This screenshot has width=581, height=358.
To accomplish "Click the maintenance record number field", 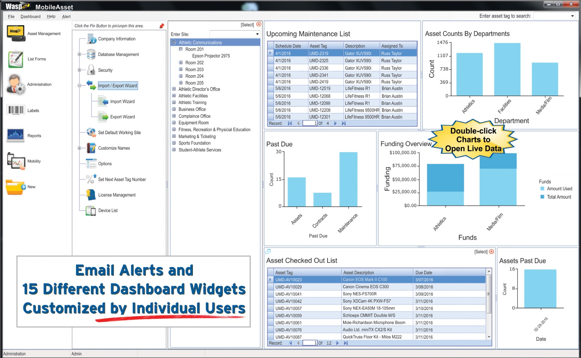I will pos(310,123).
